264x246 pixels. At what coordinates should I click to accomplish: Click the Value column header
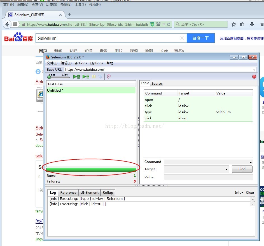pyautogui.click(x=234, y=93)
